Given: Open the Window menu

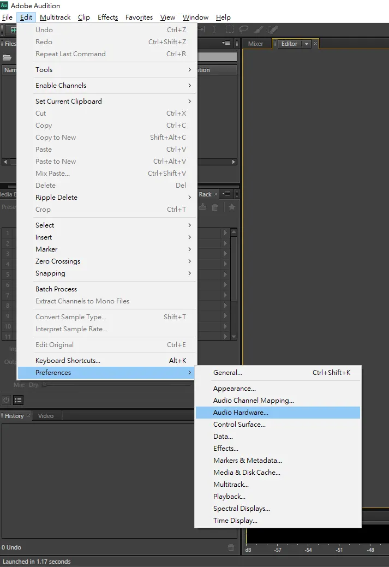Looking at the screenshot, I should click(x=195, y=17).
